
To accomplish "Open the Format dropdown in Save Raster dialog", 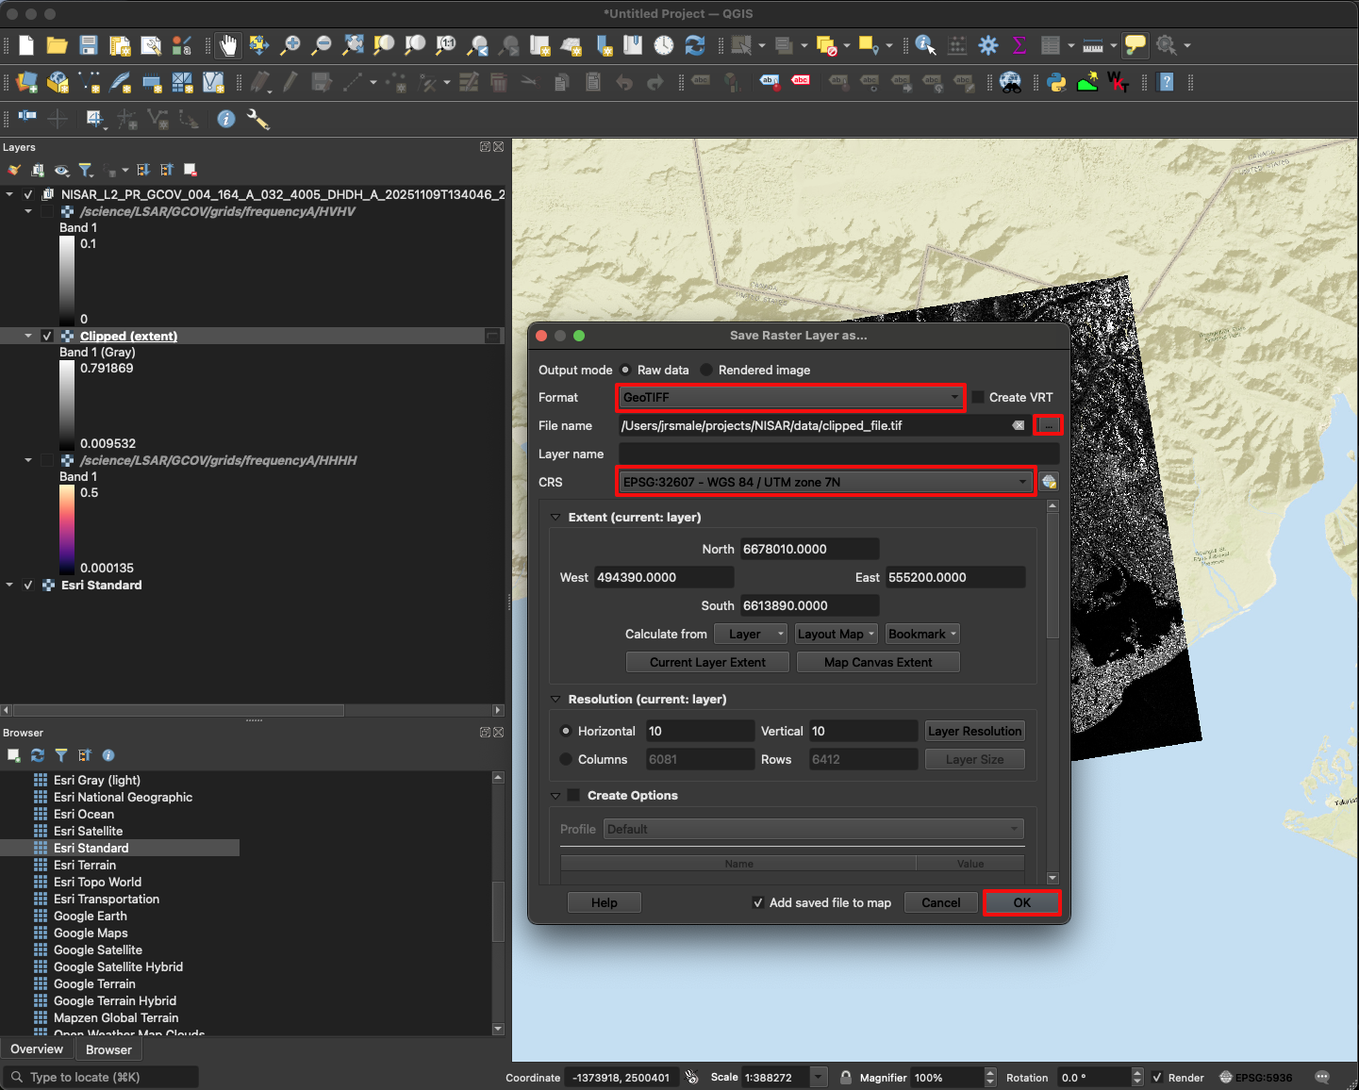I will 955,397.
